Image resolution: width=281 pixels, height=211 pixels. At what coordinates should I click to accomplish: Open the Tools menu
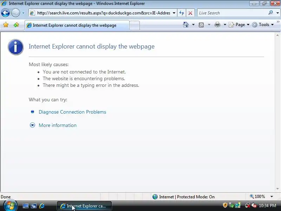pos(263,25)
